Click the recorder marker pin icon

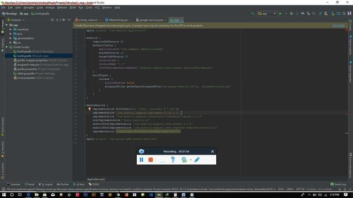(x=173, y=159)
